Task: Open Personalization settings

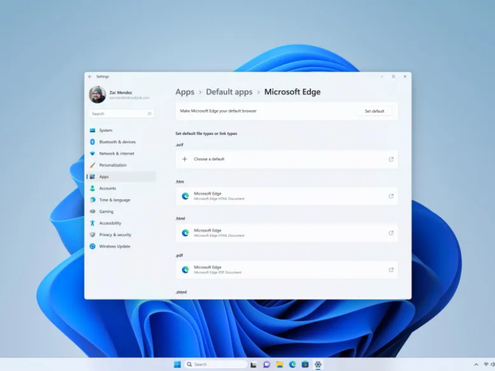Action: tap(114, 165)
